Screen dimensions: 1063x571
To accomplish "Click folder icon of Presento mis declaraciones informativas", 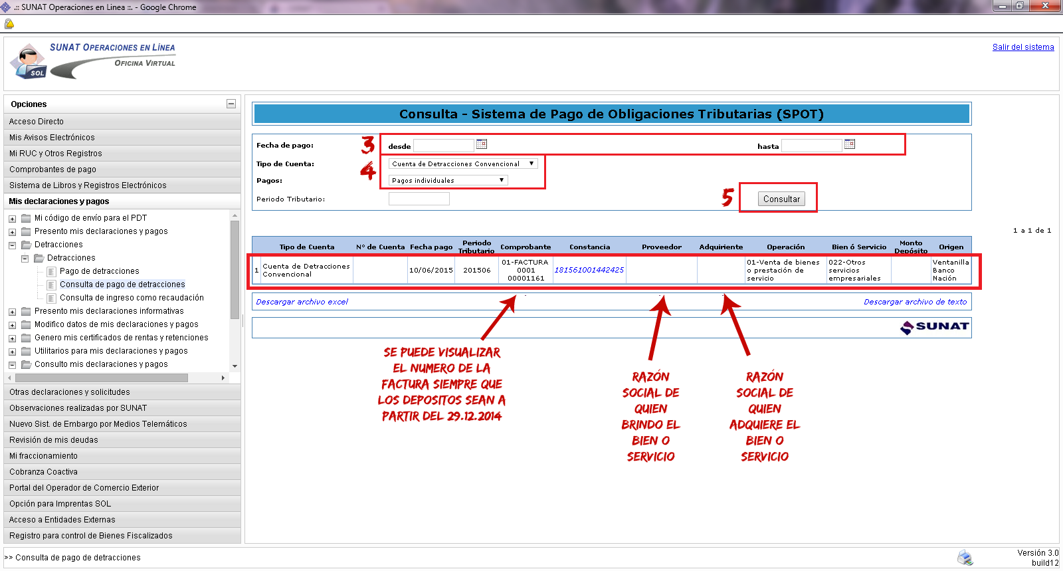I will (x=26, y=311).
